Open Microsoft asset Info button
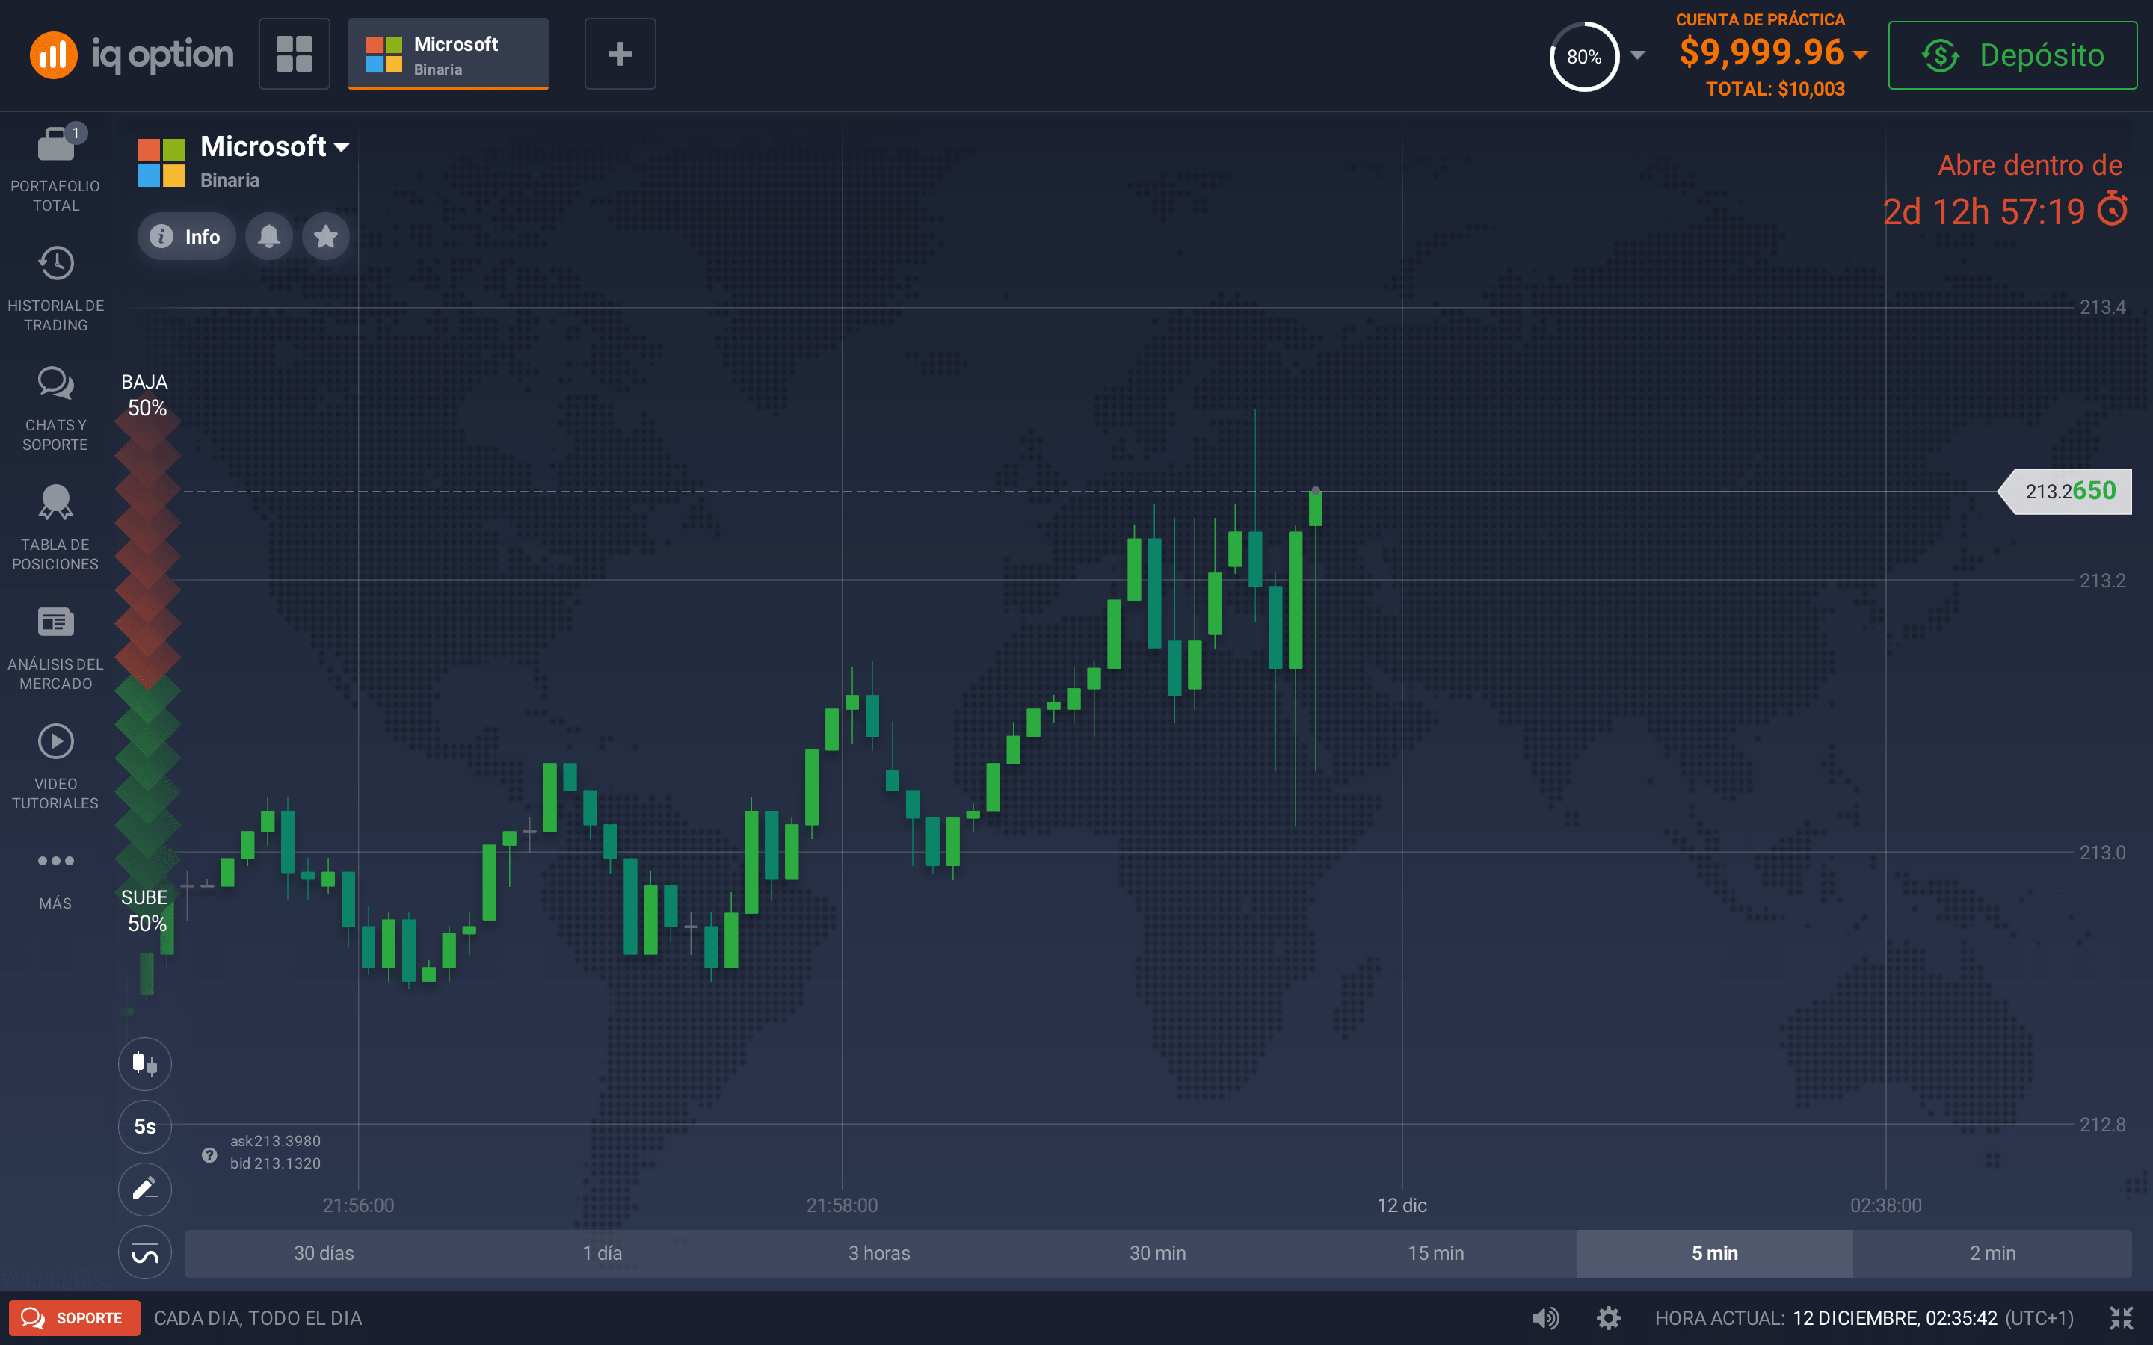This screenshot has height=1345, width=2153. [186, 235]
